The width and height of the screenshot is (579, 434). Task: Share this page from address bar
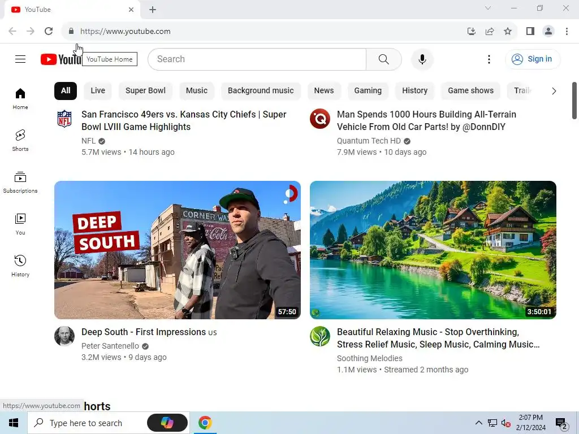(490, 31)
